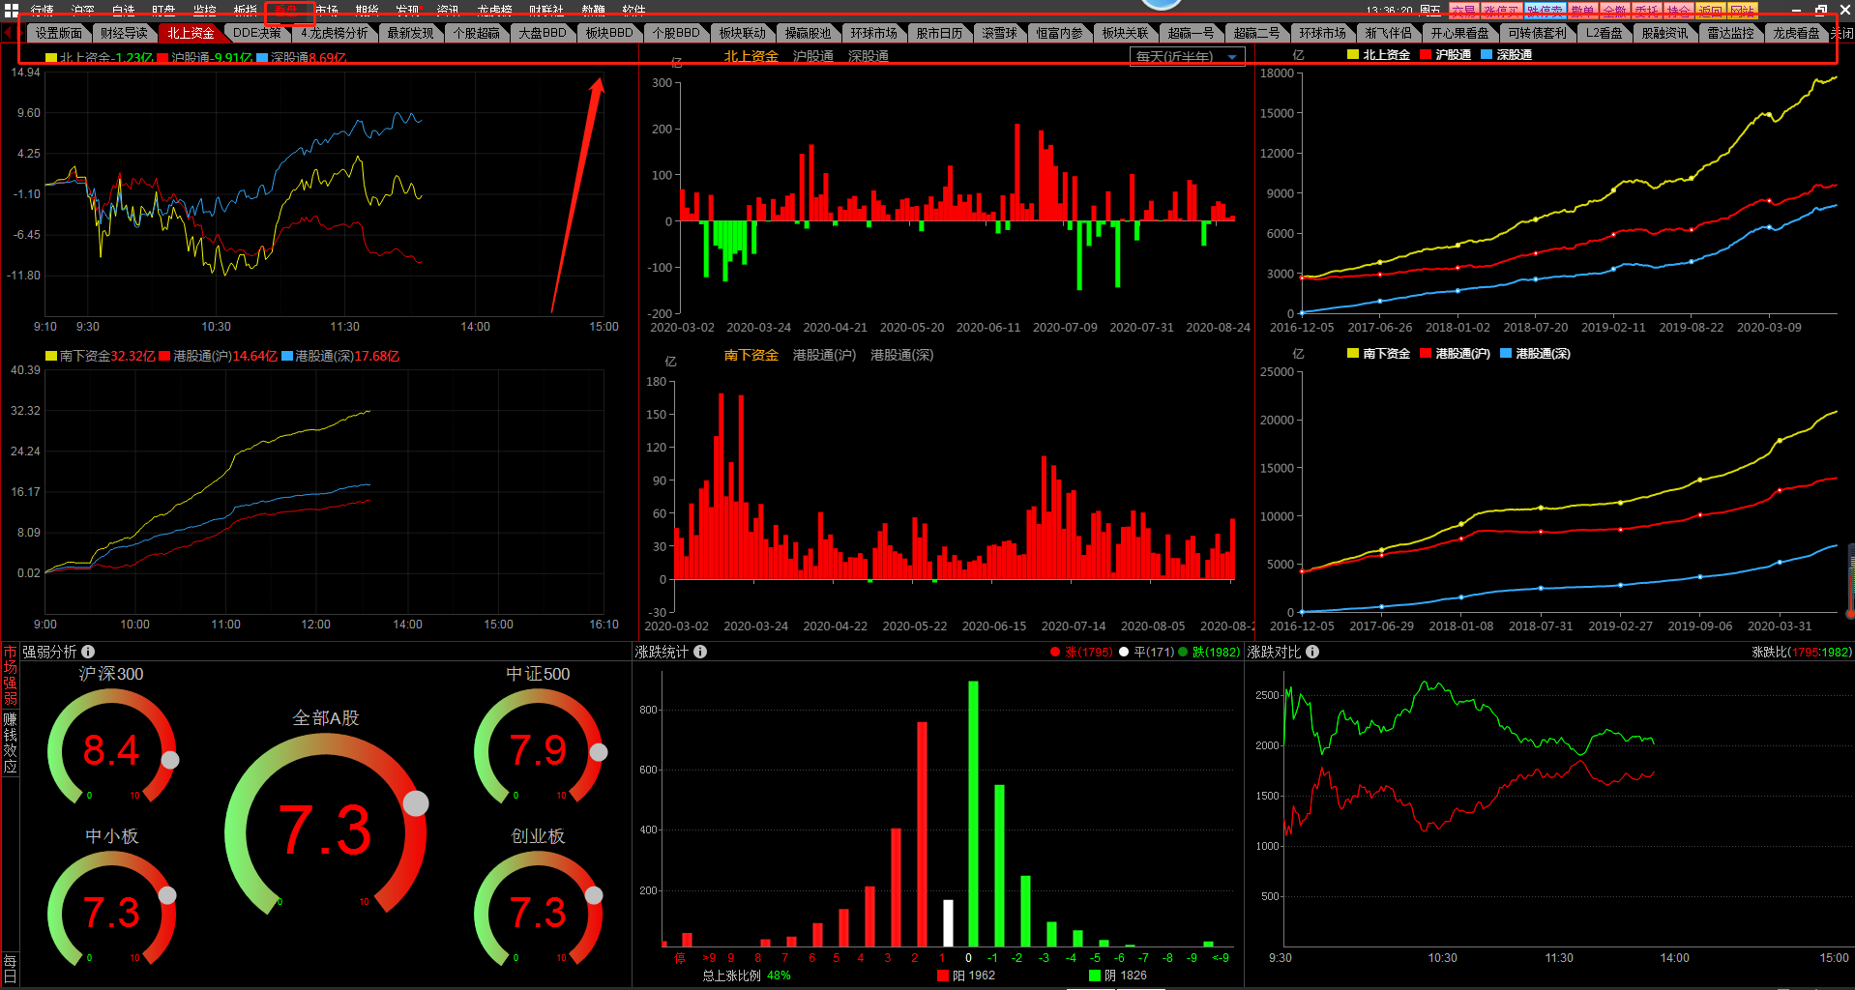Open the 行情 menu
This screenshot has height=990, width=1855.
tap(42, 10)
